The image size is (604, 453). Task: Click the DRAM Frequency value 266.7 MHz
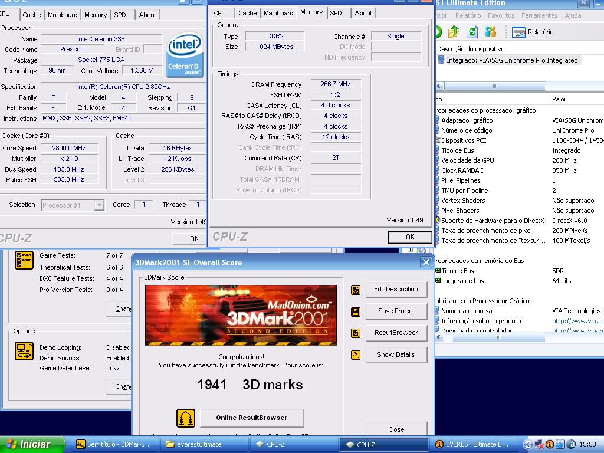[336, 84]
